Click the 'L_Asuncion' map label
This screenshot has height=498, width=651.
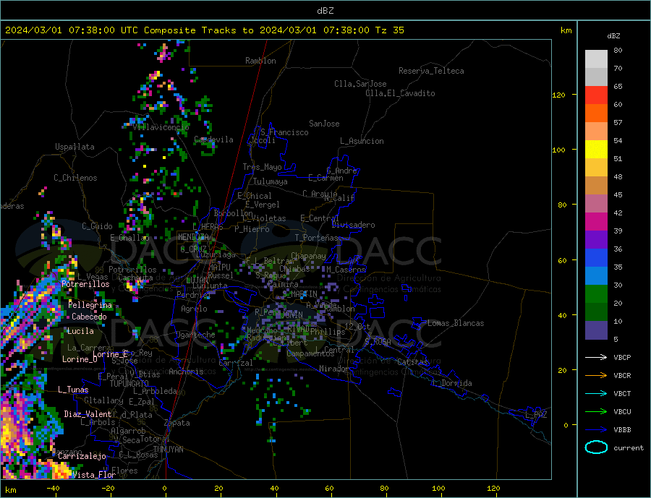362,141
